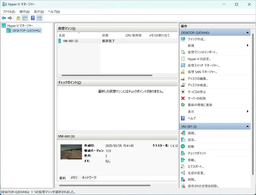256x195 pixels.
Task: Toggle the action pane toolbar icon
Action: tap(39, 18)
